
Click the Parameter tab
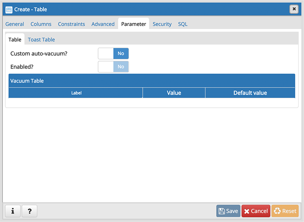[133, 24]
